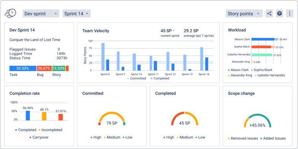Select the Sprint 8 committed bar
298x149 pixels.
(x=103, y=57)
